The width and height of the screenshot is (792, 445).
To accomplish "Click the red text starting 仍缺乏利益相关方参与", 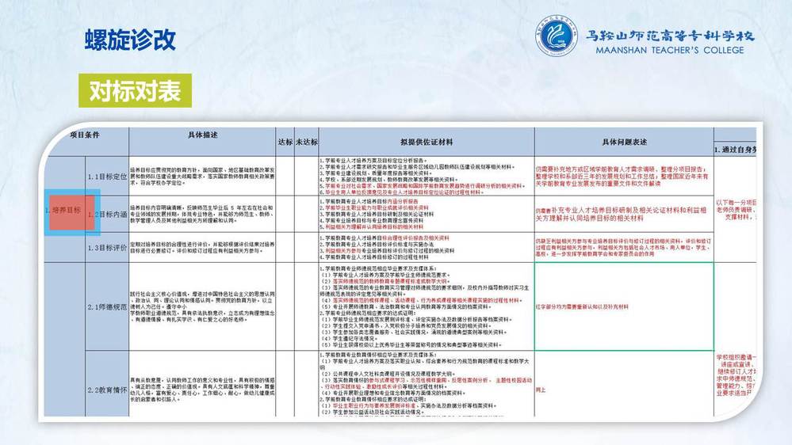I will 623,247.
